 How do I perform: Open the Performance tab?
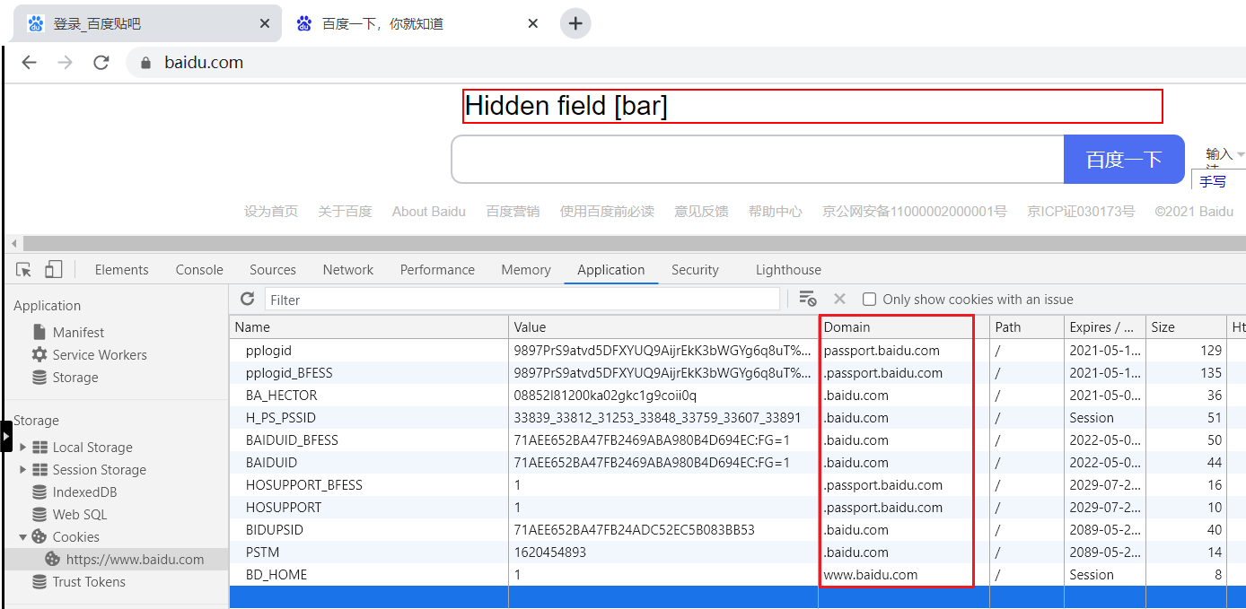click(437, 269)
